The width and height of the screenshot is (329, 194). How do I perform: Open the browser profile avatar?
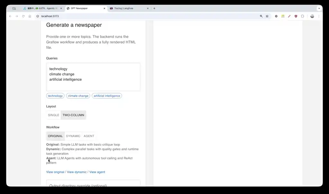312,16
